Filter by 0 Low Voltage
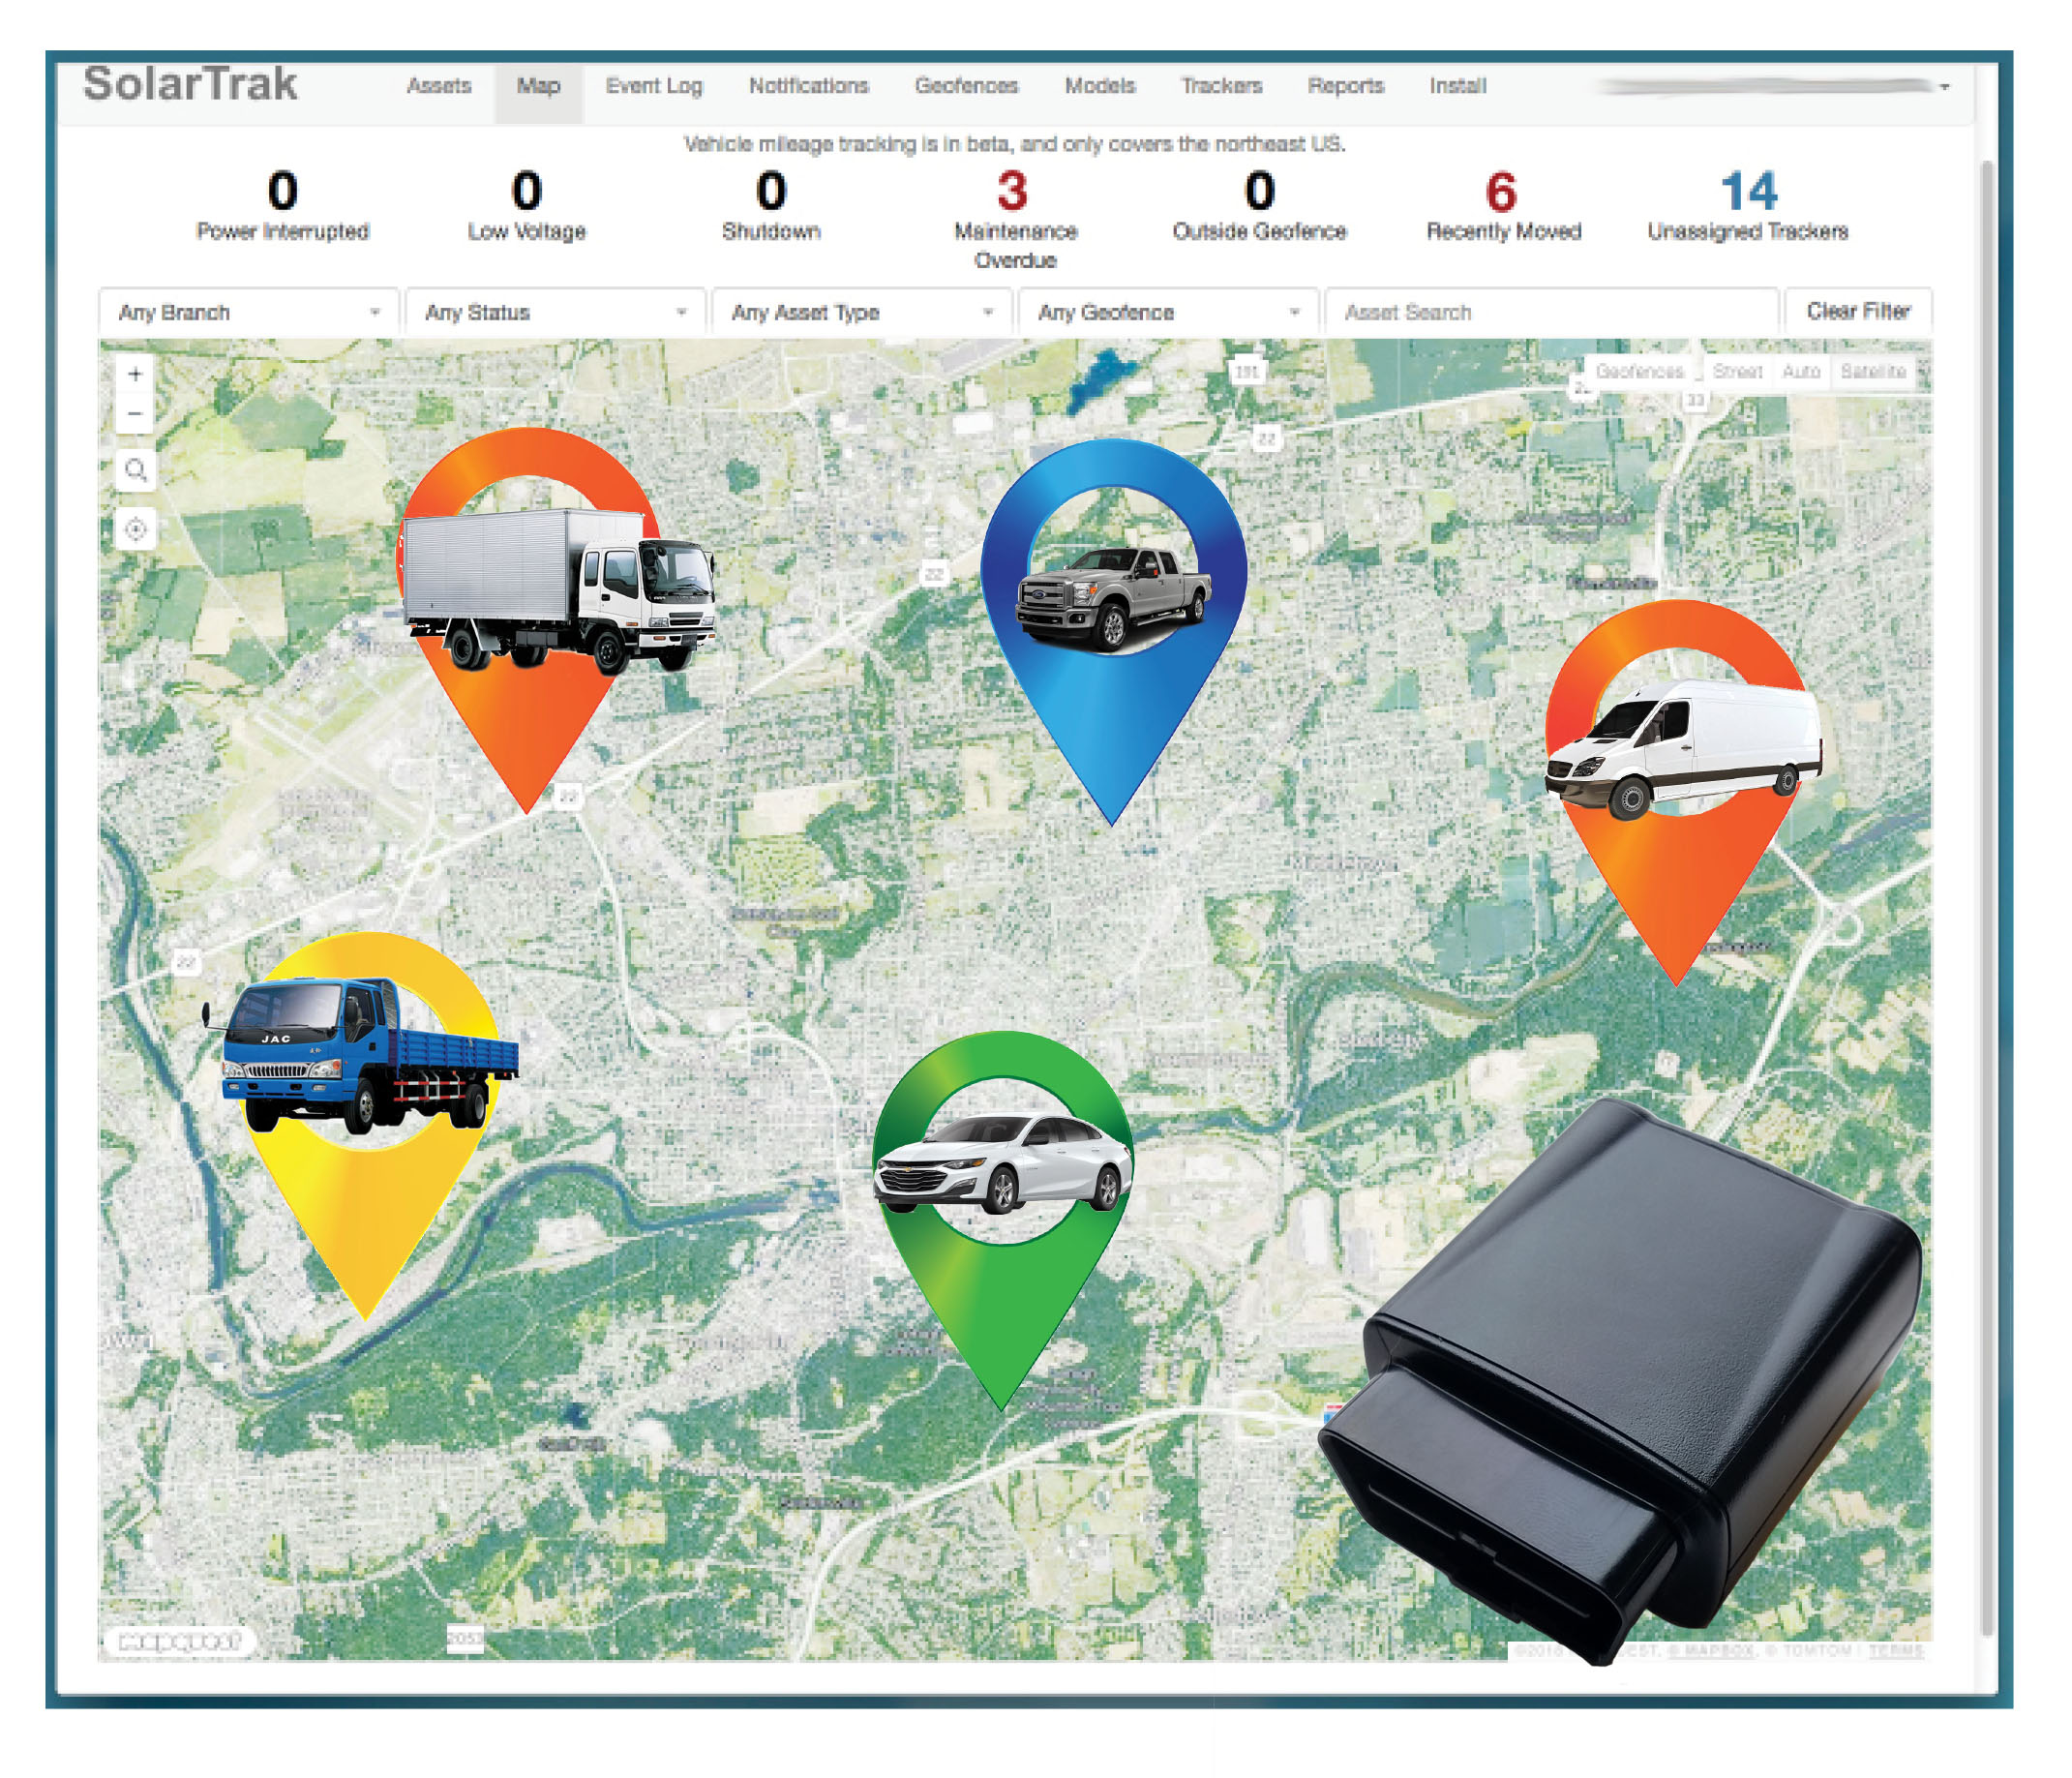The image size is (2072, 1778). [x=526, y=206]
